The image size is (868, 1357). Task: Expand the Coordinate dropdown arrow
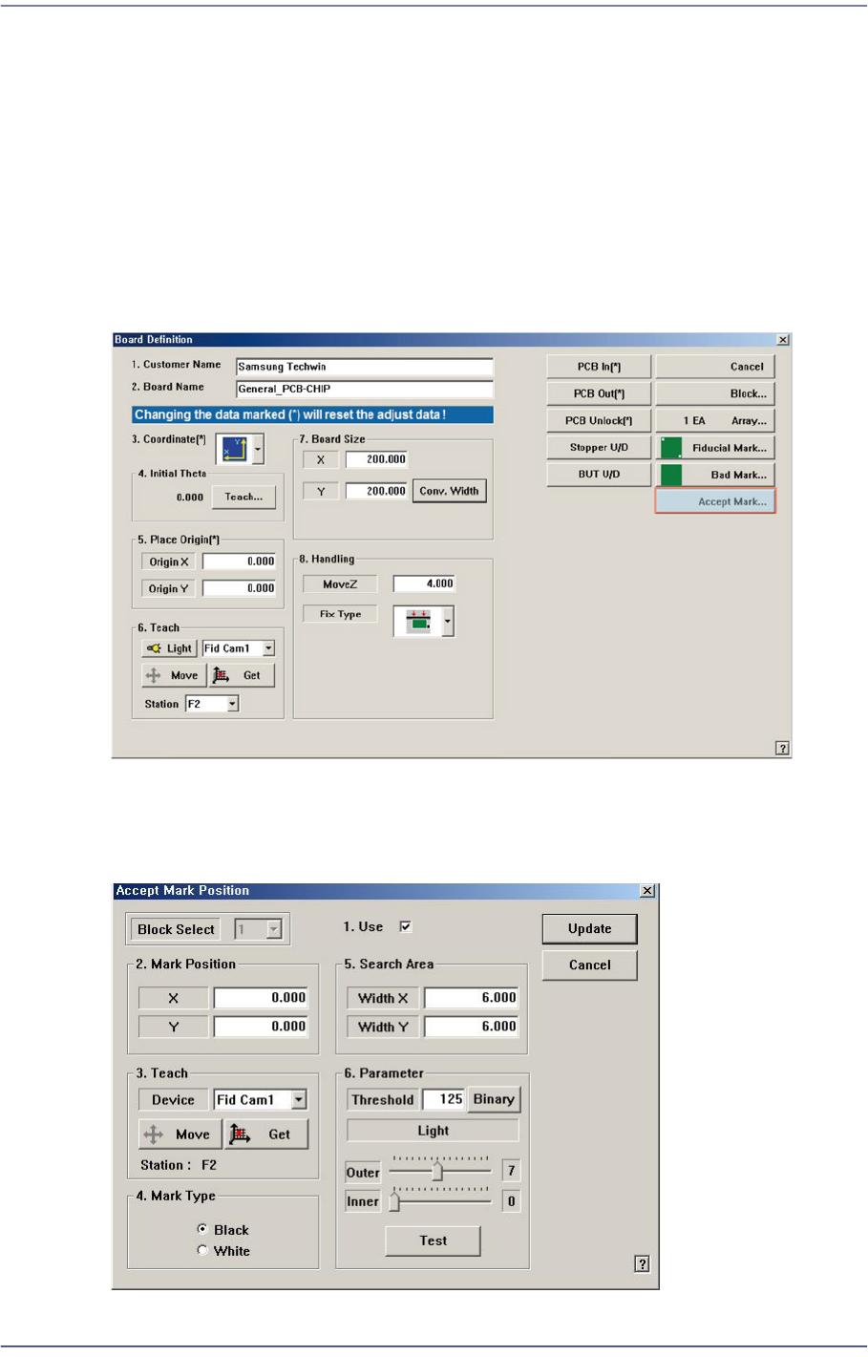pos(258,450)
